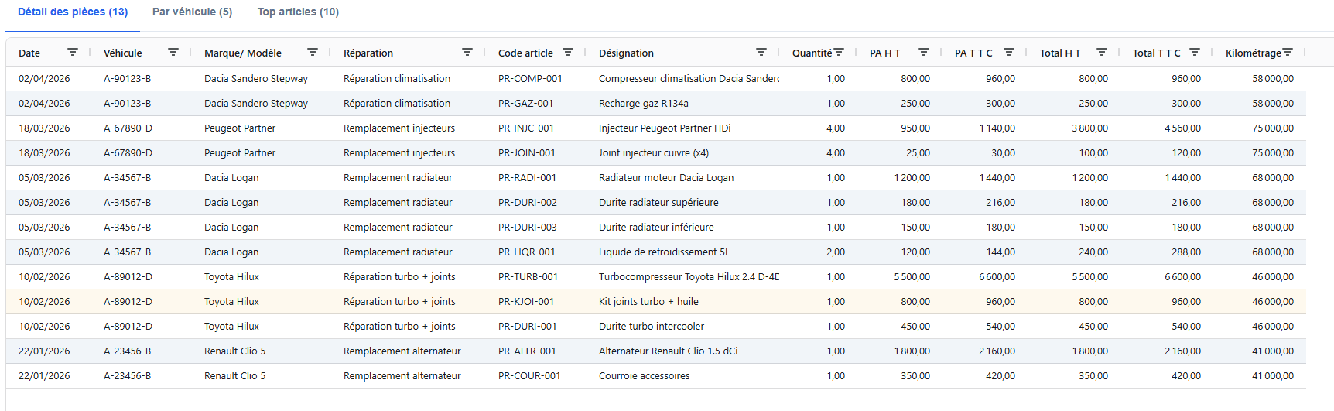Viewport: 1334px width, 411px height.
Task: Open the filter icon on Date column
Action: pos(73,52)
